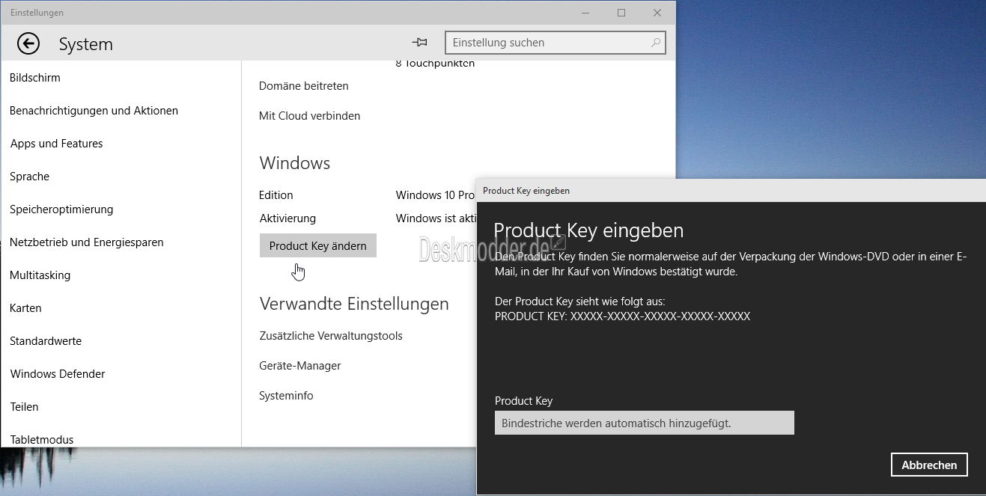Image resolution: width=986 pixels, height=496 pixels.
Task: Select Windows Defender in sidebar
Action: coord(58,374)
